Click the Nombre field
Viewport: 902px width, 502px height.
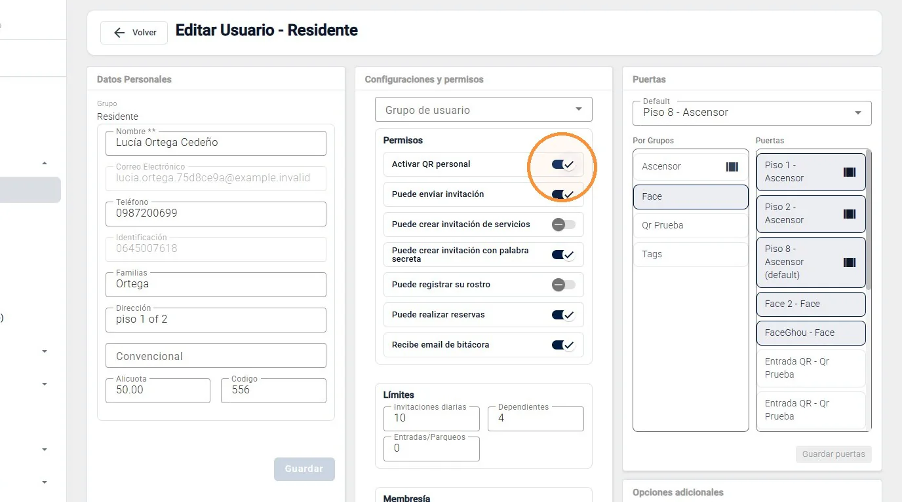216,143
